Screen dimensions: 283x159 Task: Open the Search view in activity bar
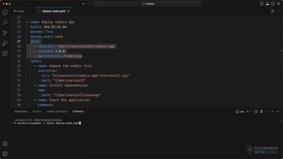[5, 23]
